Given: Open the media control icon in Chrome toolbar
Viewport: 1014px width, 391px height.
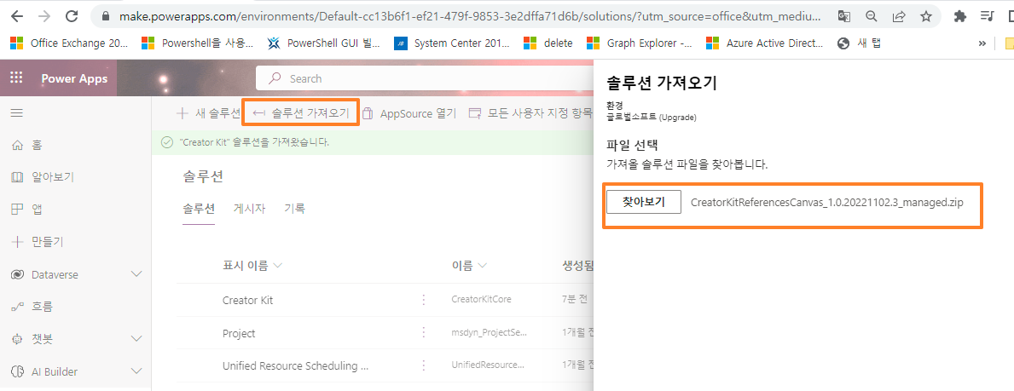Looking at the screenshot, I should click(x=987, y=16).
